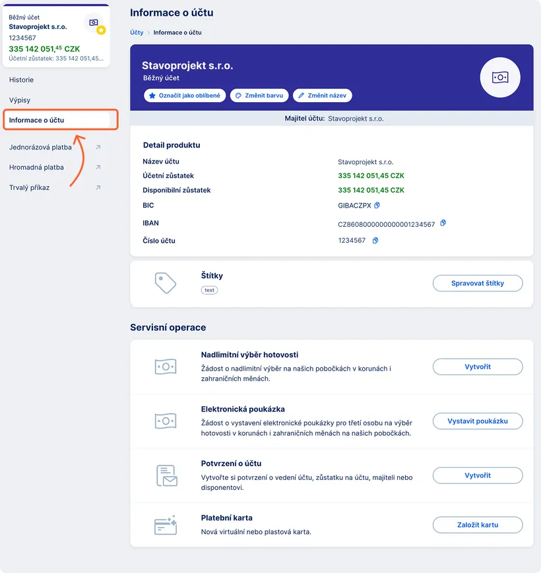Click the banknote icon in the purple account header
The width and height of the screenshot is (541, 573).
tap(500, 77)
